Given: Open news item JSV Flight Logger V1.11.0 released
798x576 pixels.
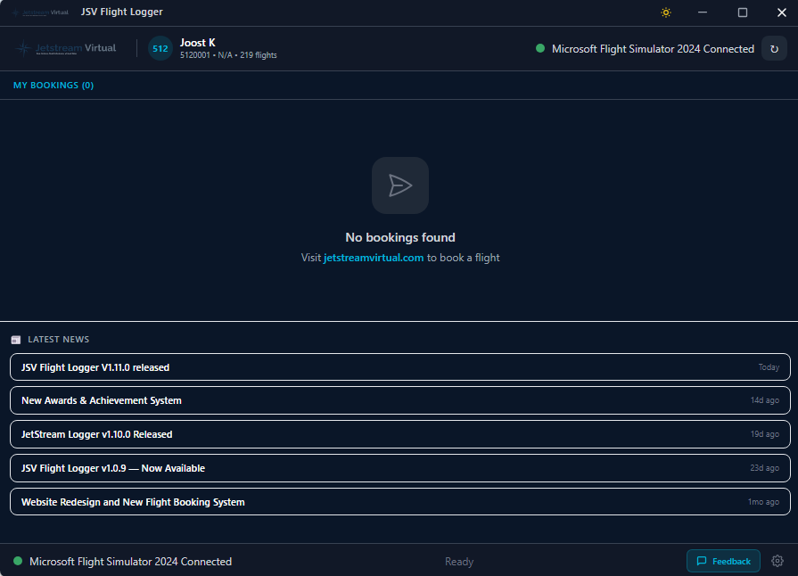Looking at the screenshot, I should coord(400,366).
